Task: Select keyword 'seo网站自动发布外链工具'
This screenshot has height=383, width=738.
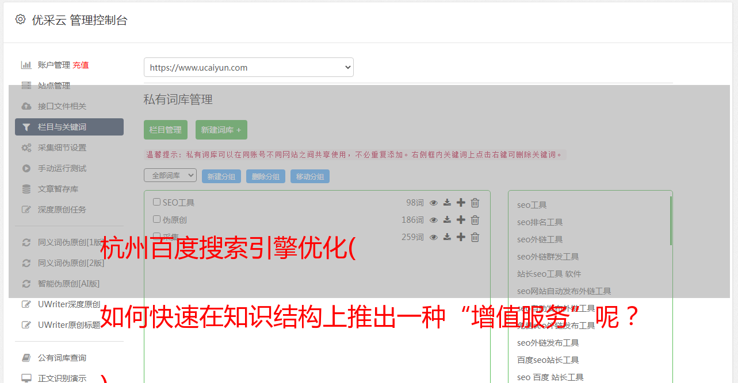Action: point(564,291)
